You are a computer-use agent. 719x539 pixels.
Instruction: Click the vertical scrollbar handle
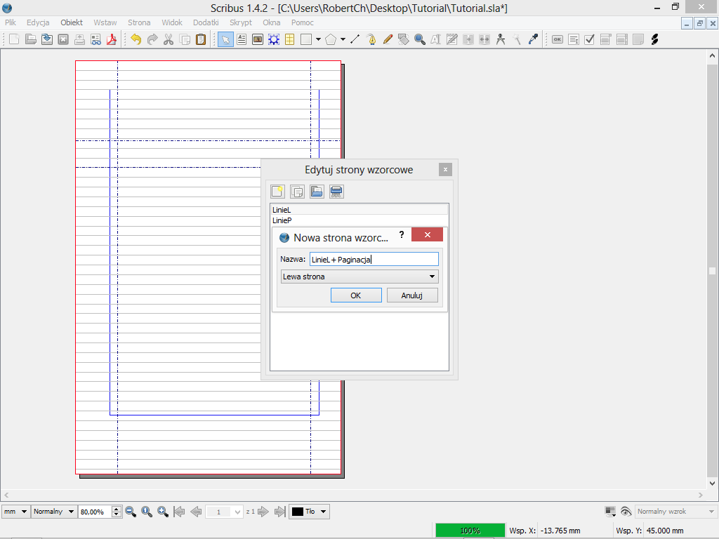[x=712, y=271]
